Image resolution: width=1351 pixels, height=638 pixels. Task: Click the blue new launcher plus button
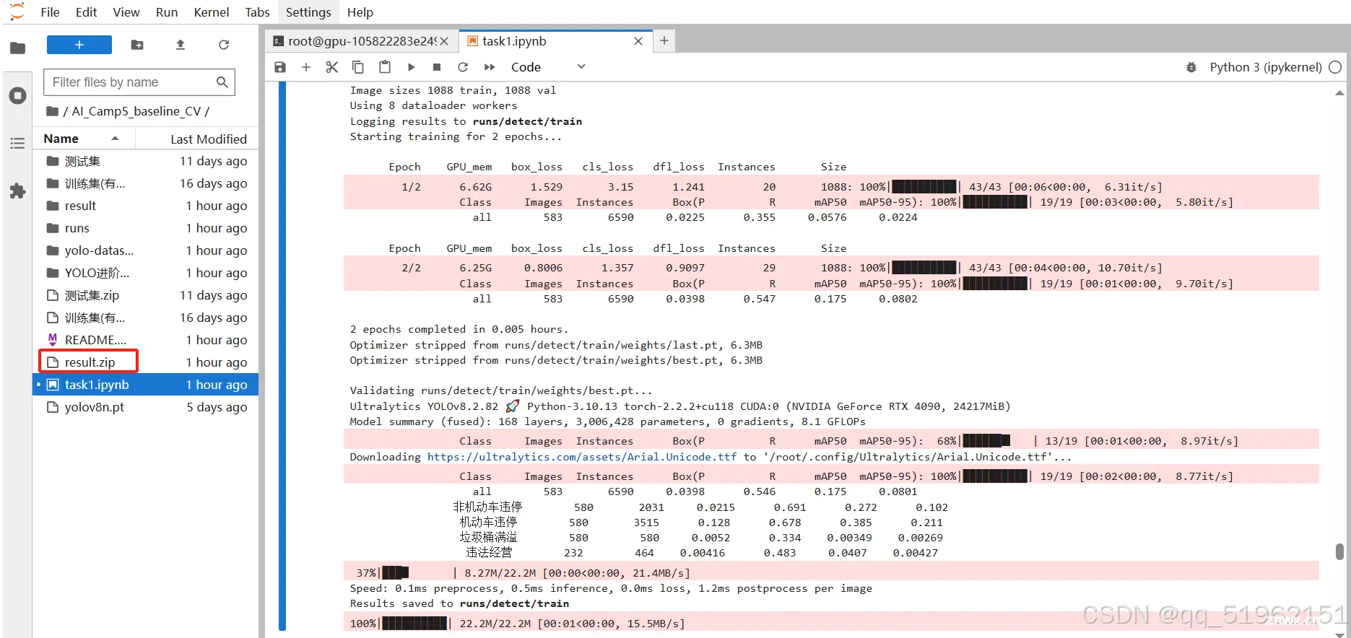(79, 45)
